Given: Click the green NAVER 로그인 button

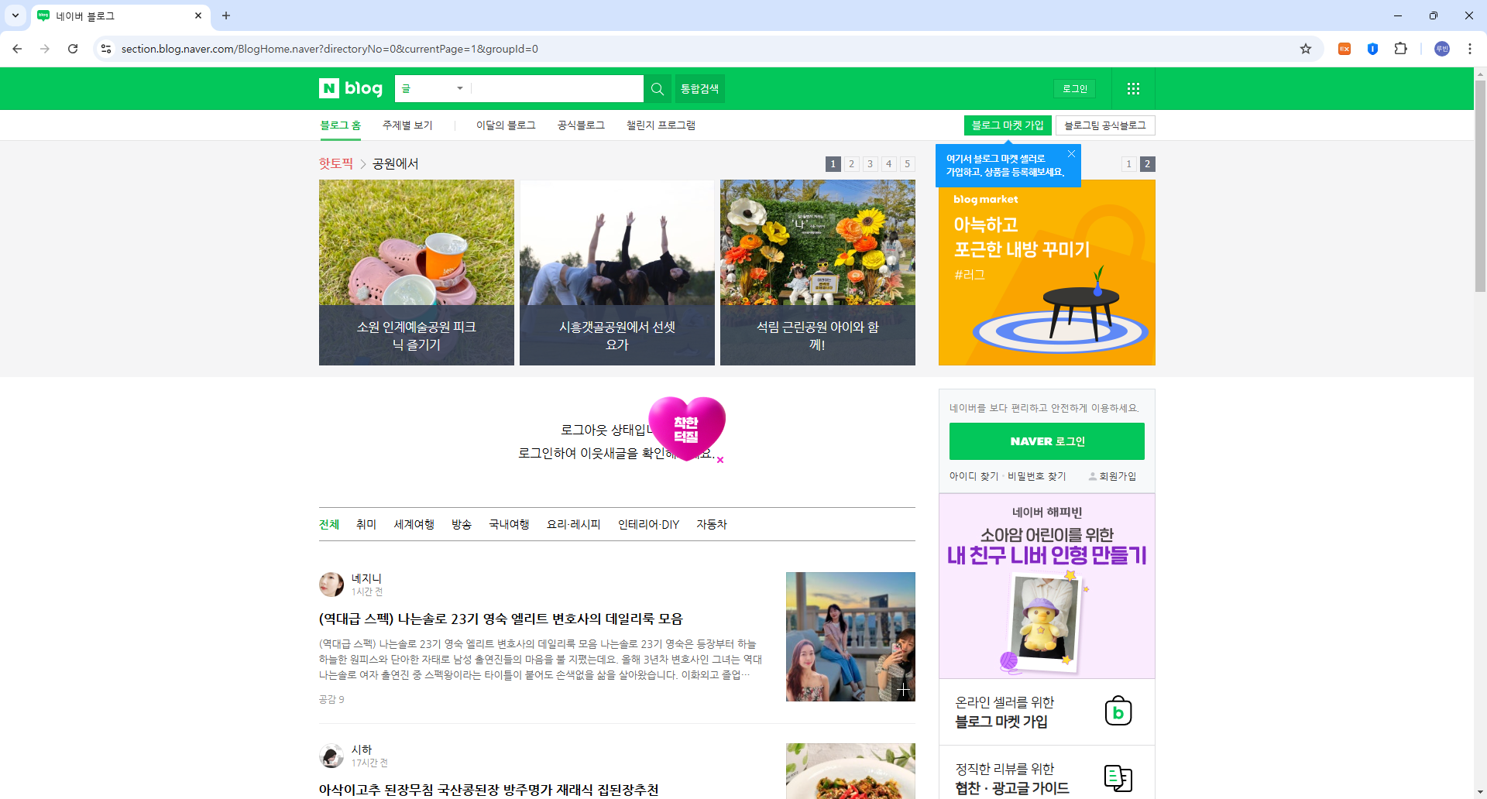Looking at the screenshot, I should [x=1047, y=441].
